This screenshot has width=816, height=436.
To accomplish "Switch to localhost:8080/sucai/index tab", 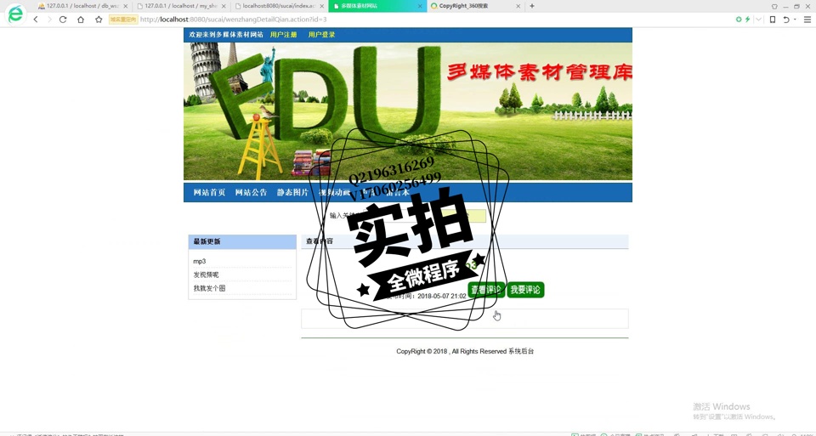I will click(279, 6).
